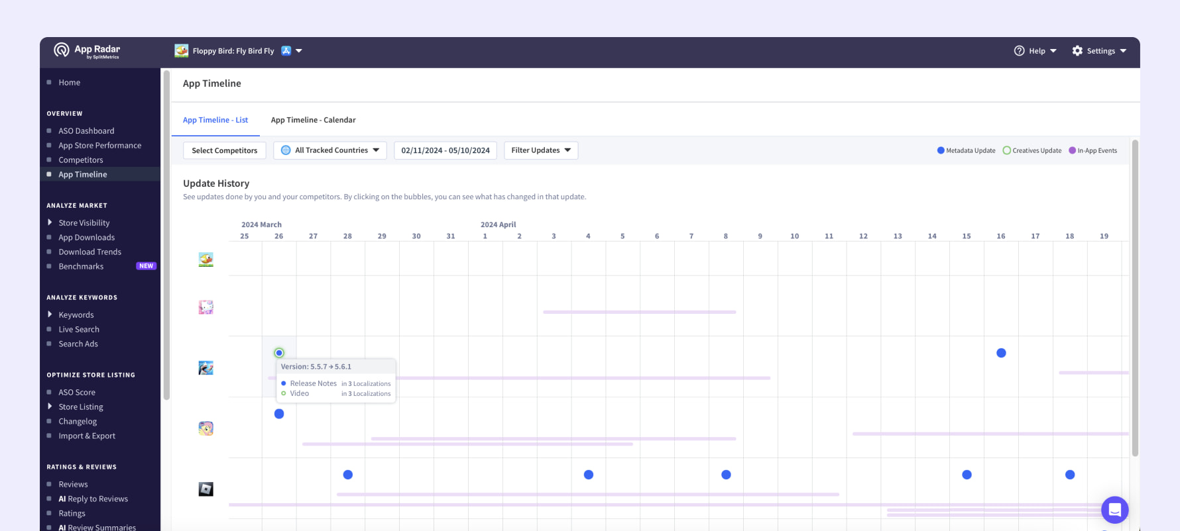
Task: Toggle the In-App Events legend filter
Action: [x=1092, y=150]
